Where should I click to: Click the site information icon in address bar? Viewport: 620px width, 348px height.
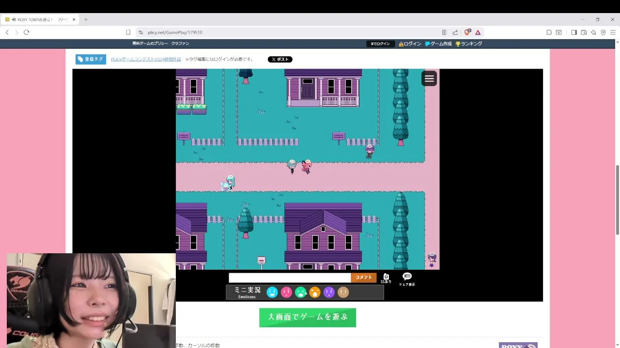(140, 32)
